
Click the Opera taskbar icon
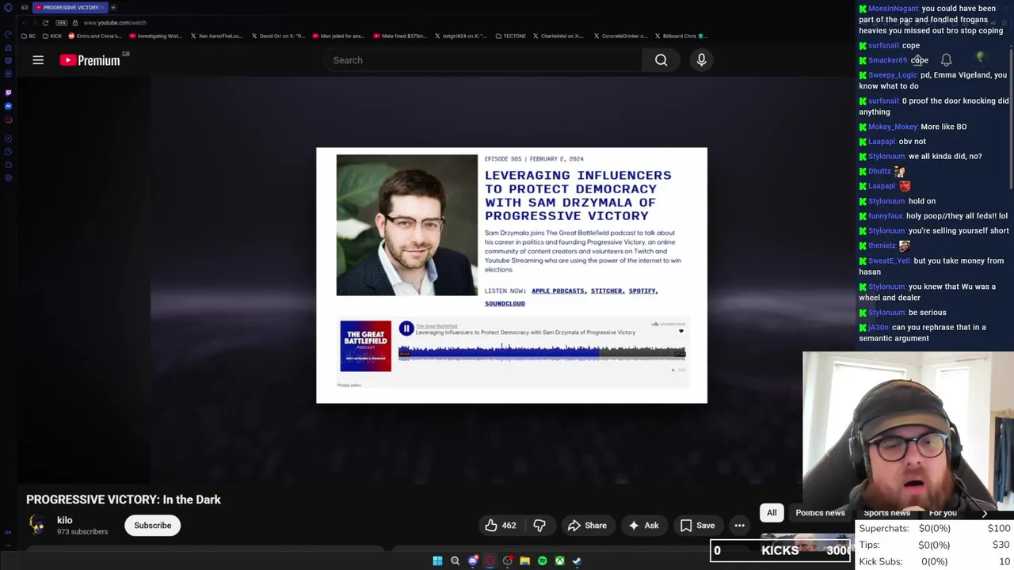click(x=490, y=561)
